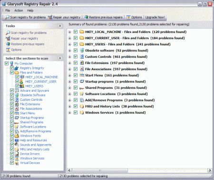Uncheck the Windows Services results checkbox
The image size is (214, 180).
[x=76, y=112]
